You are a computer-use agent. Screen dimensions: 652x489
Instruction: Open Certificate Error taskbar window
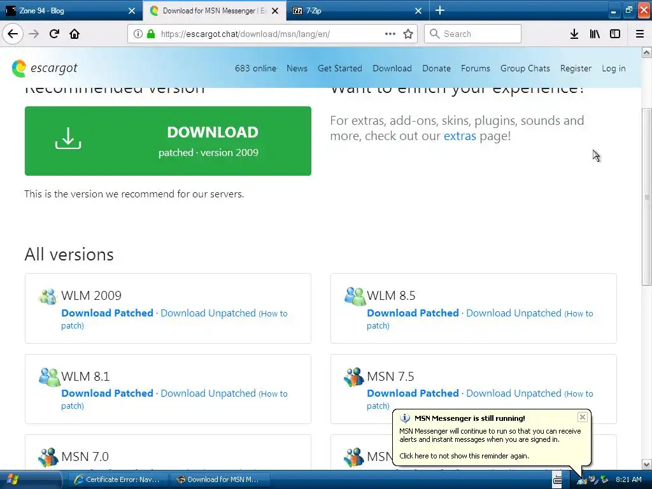click(118, 479)
